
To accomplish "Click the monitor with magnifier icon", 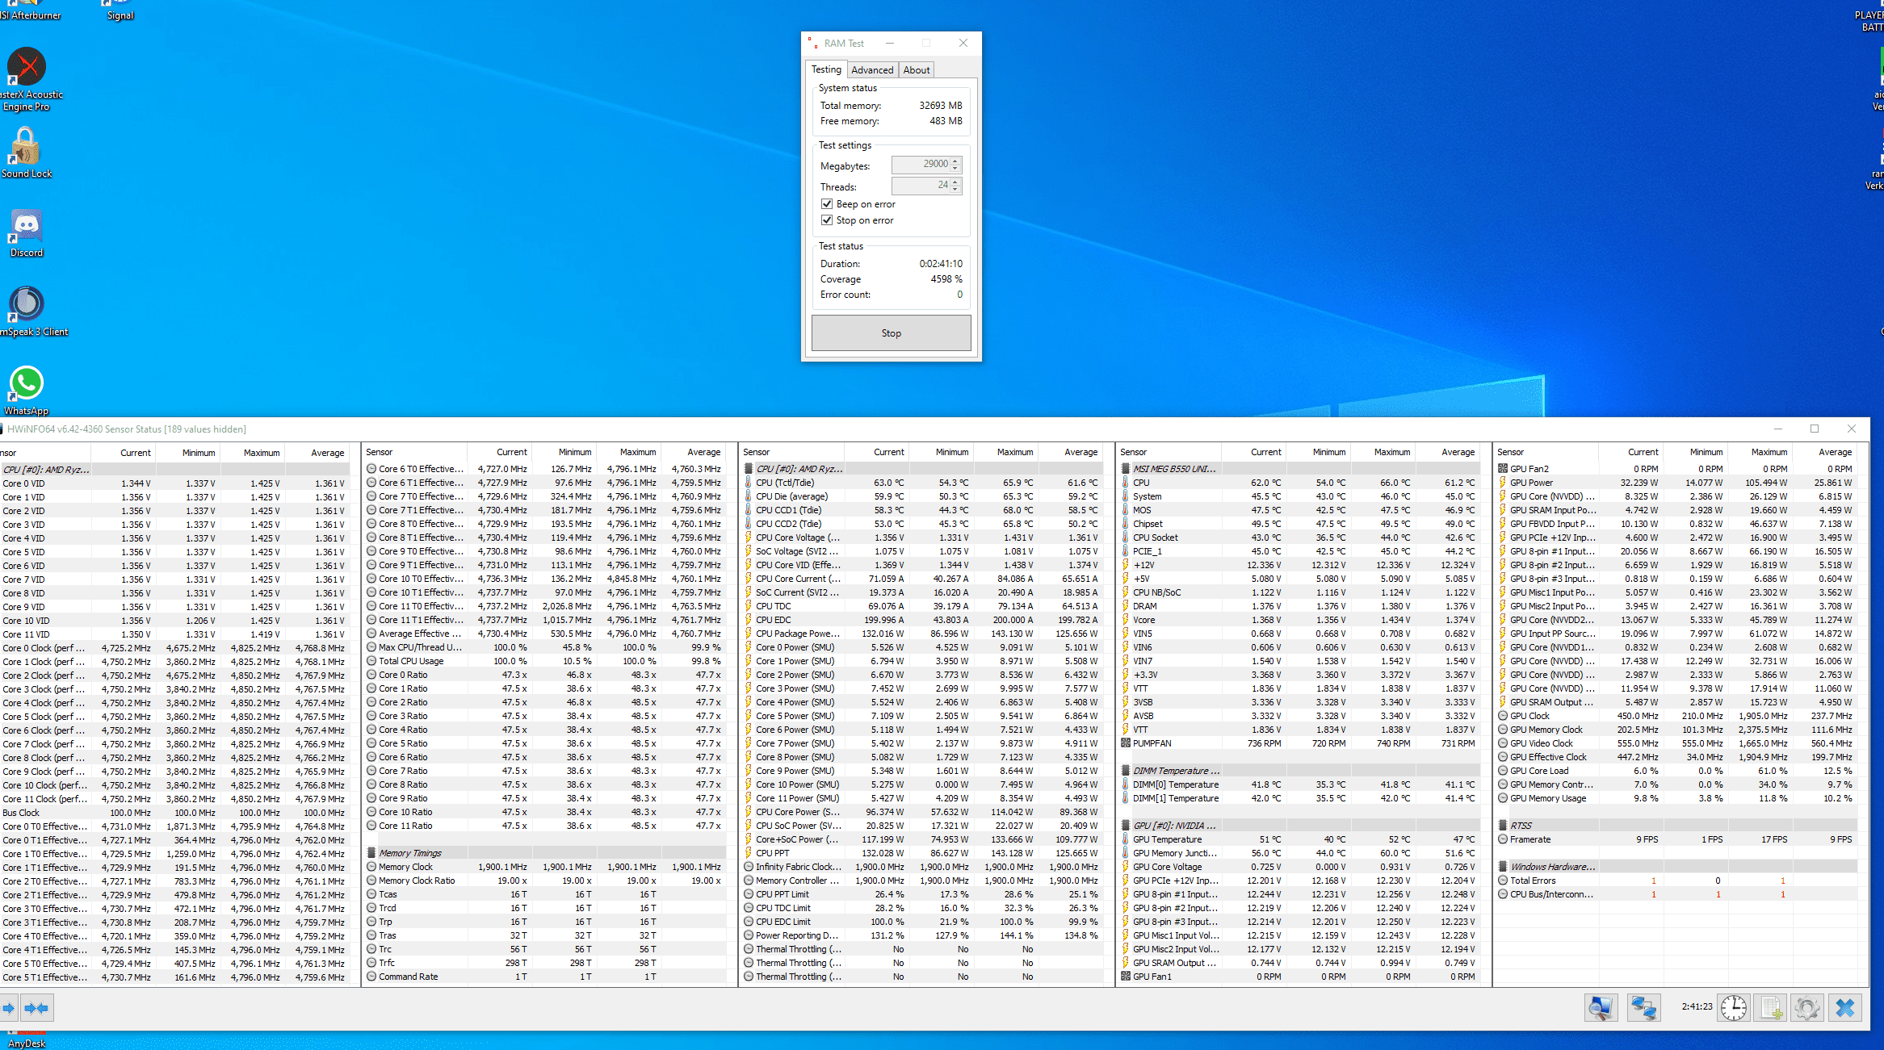I will tap(1600, 1007).
